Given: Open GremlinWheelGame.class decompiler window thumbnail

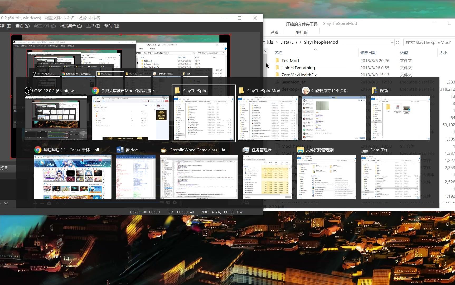Looking at the screenshot, I should tap(199, 177).
